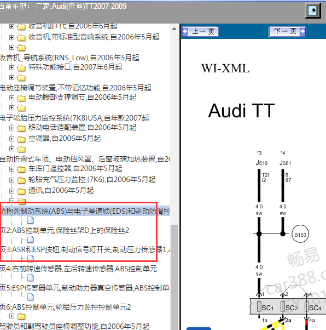Click tree scrollbar up arrow

pos(174,29)
